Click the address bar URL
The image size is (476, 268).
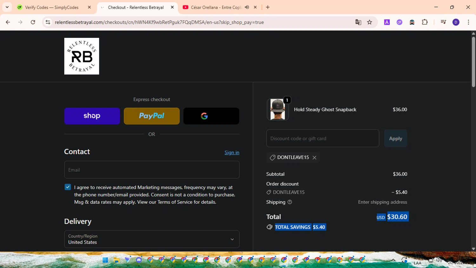pyautogui.click(x=159, y=22)
